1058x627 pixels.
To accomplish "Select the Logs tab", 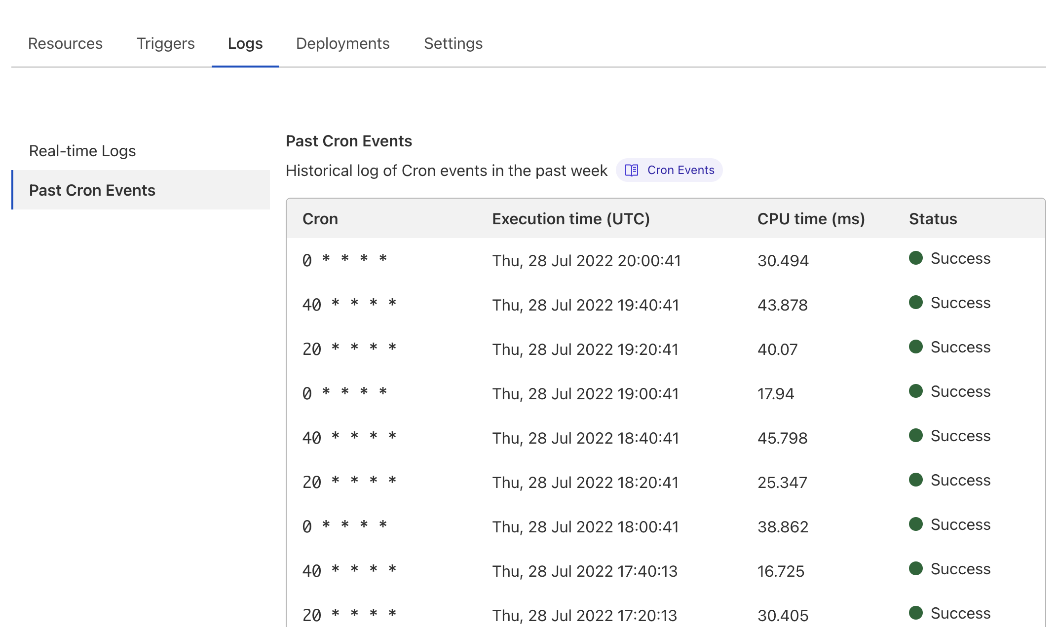I will point(245,43).
